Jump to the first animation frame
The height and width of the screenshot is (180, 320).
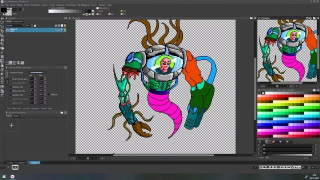click(x=268, y=167)
